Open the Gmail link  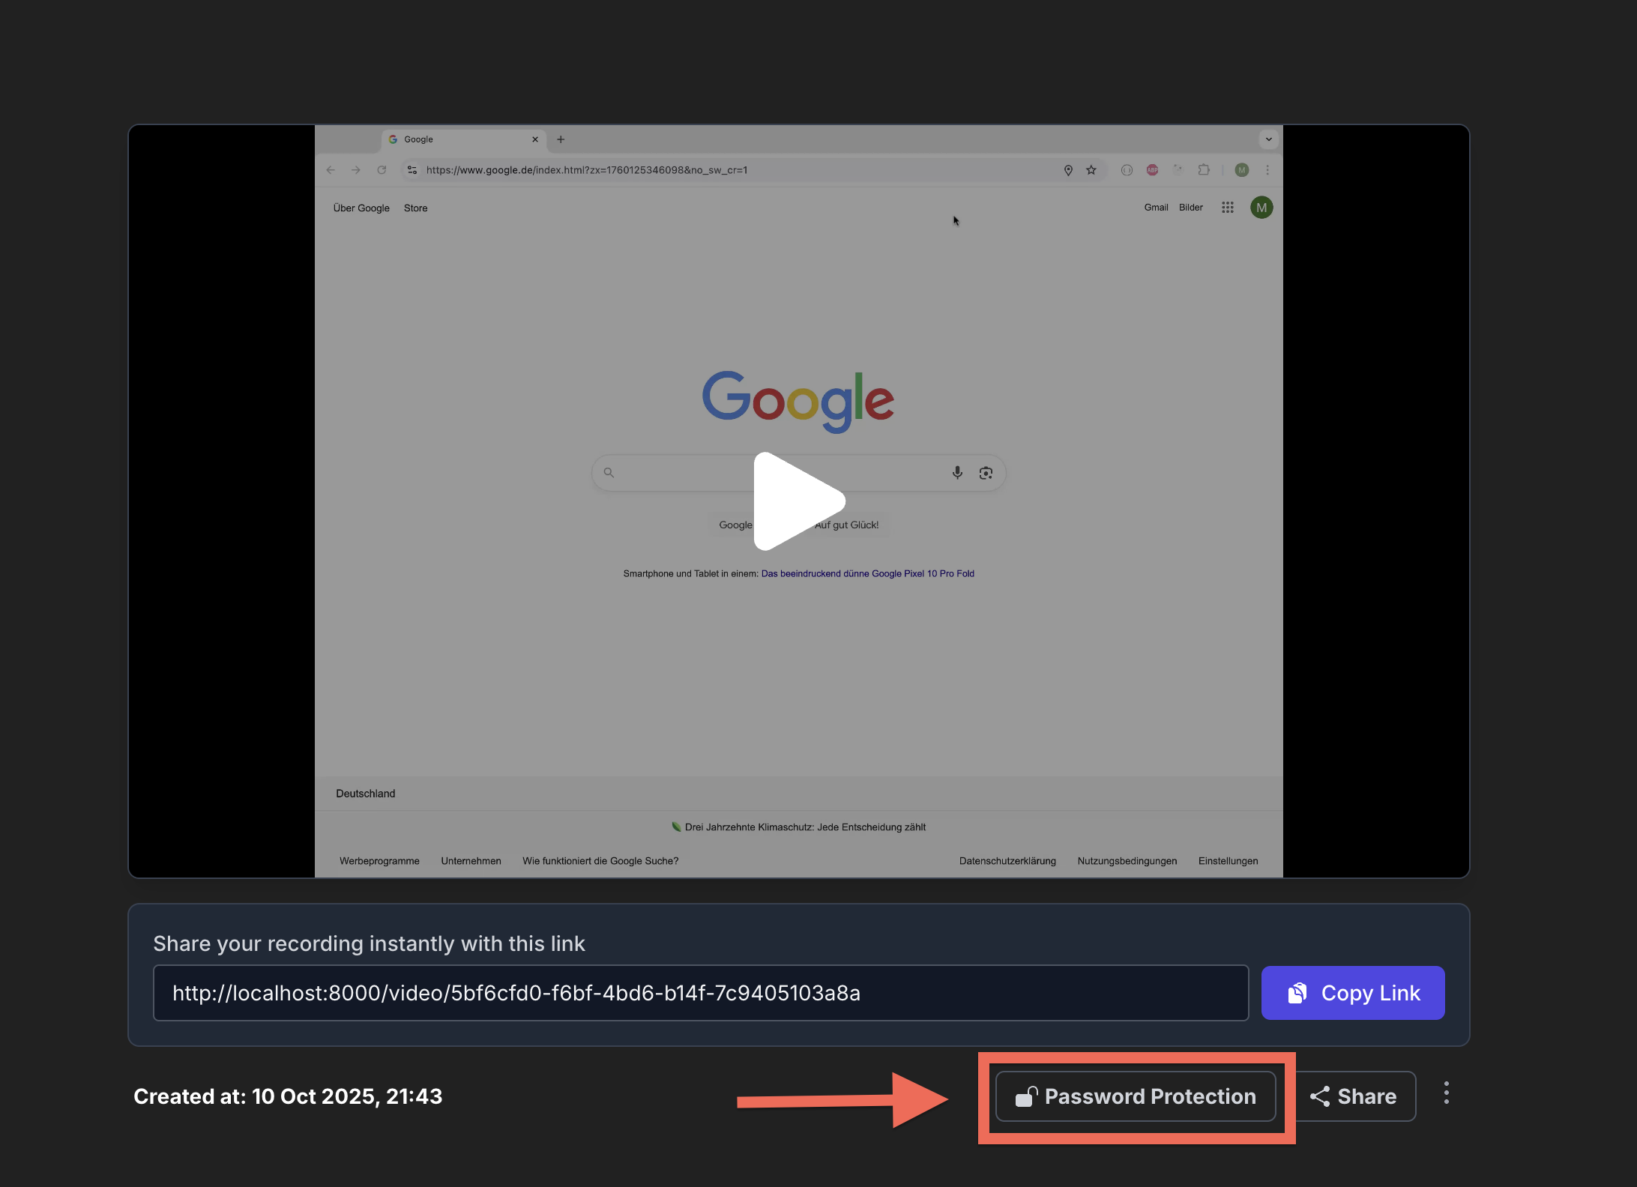pos(1156,208)
